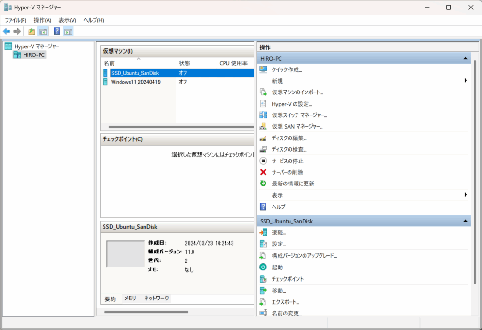Collapse the HIRO-PC actions section
This screenshot has width=482, height=330.
point(466,58)
